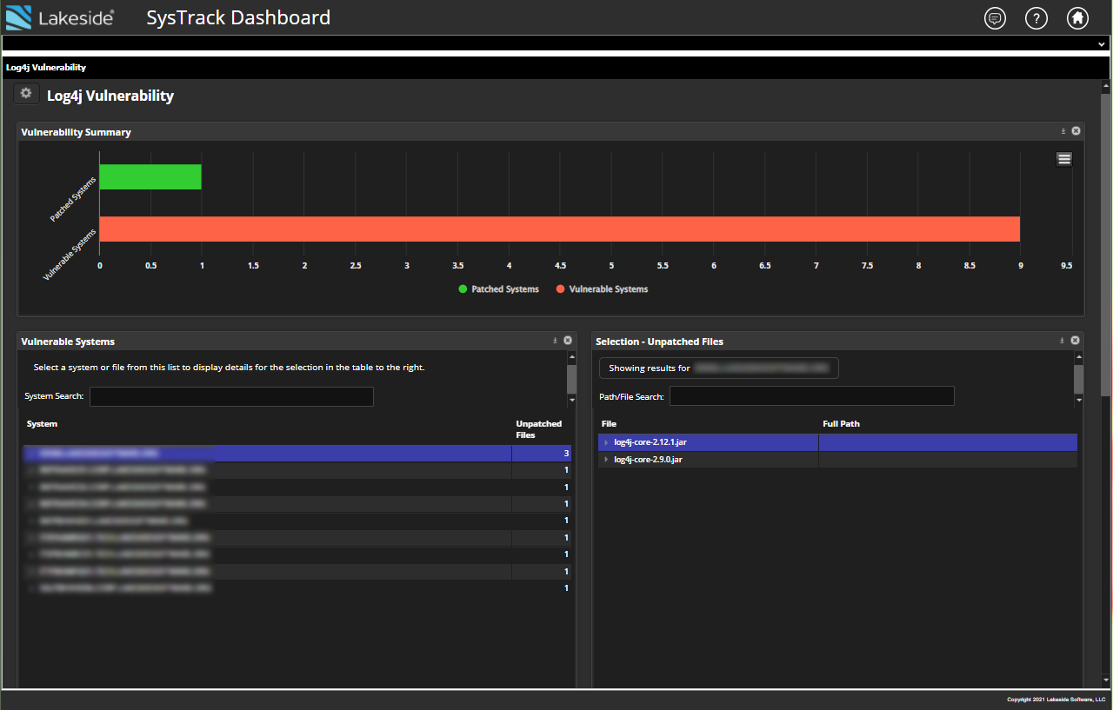The image size is (1113, 710).
Task: Sort by the File column header
Action: pos(609,424)
